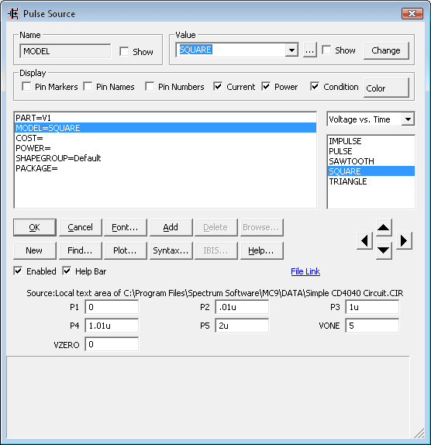Screen dimensions: 431x445
Task: Select the POWER= attribute row
Action: 165,148
